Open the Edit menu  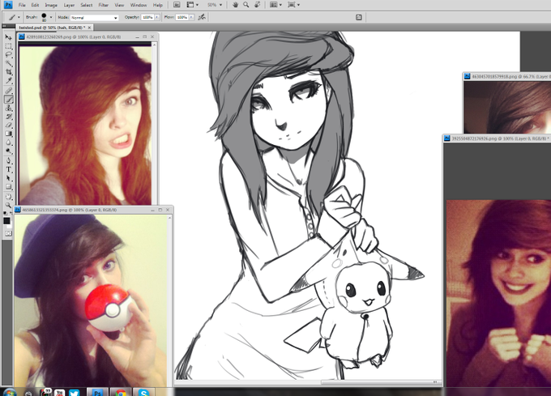pos(35,5)
